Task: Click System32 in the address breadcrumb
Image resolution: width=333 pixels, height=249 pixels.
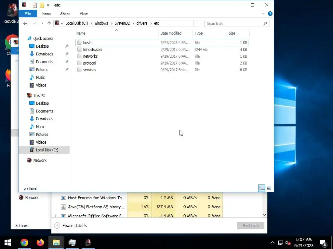Action: pos(122,23)
